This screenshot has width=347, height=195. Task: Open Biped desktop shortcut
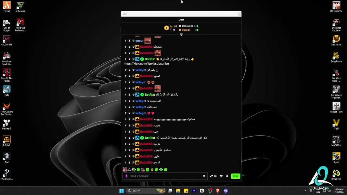point(336,158)
